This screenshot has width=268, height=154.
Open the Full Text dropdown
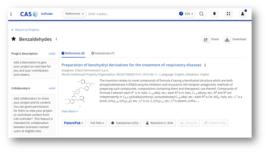(97, 123)
